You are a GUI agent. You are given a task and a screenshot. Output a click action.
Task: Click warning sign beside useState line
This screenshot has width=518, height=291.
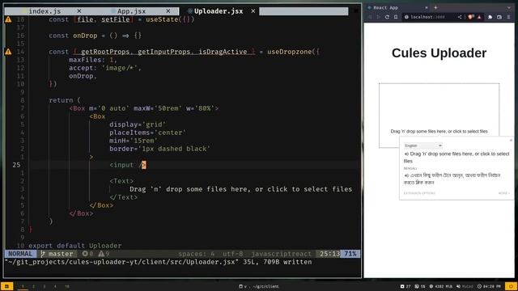8,19
